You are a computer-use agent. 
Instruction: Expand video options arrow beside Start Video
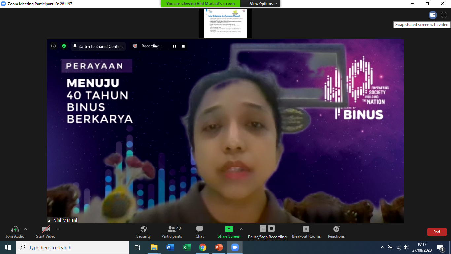(58, 229)
